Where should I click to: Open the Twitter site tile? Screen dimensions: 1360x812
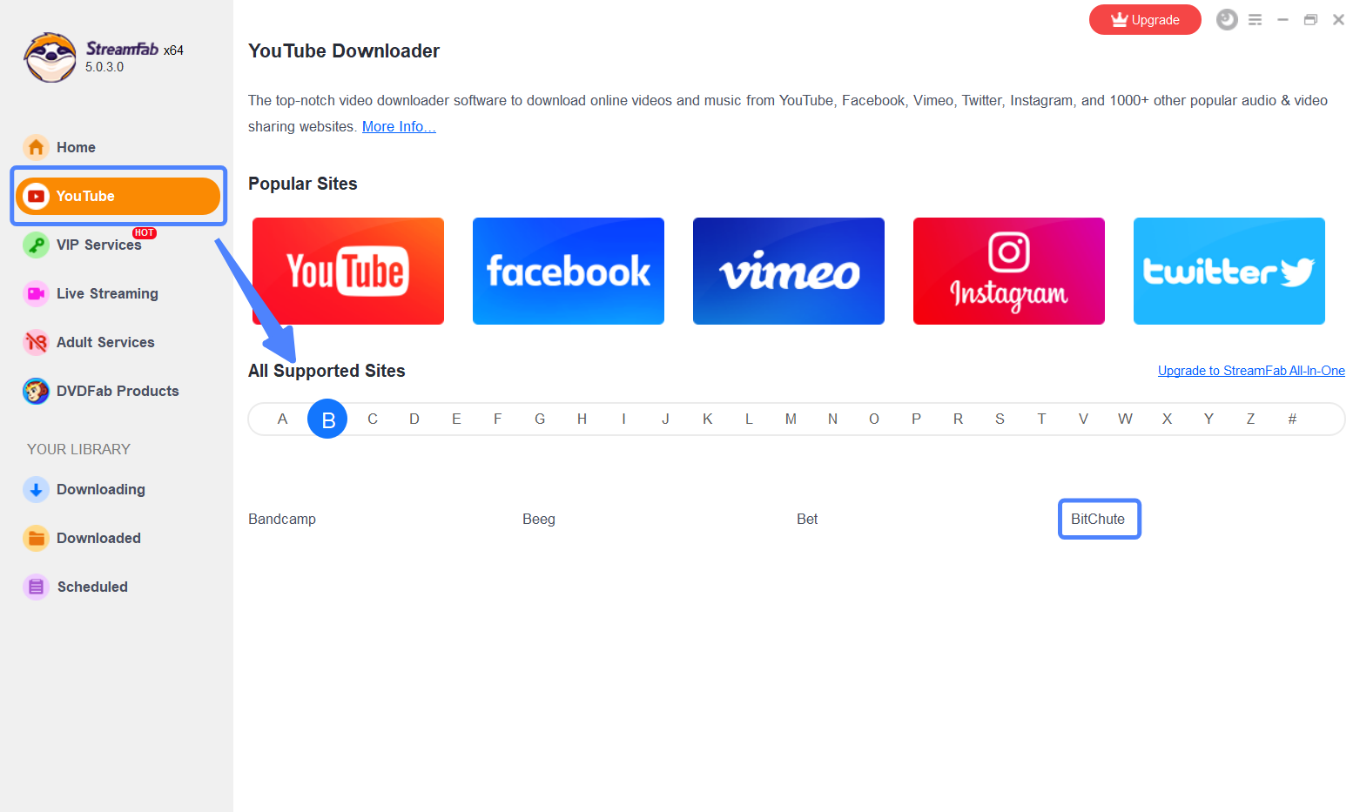(x=1229, y=271)
